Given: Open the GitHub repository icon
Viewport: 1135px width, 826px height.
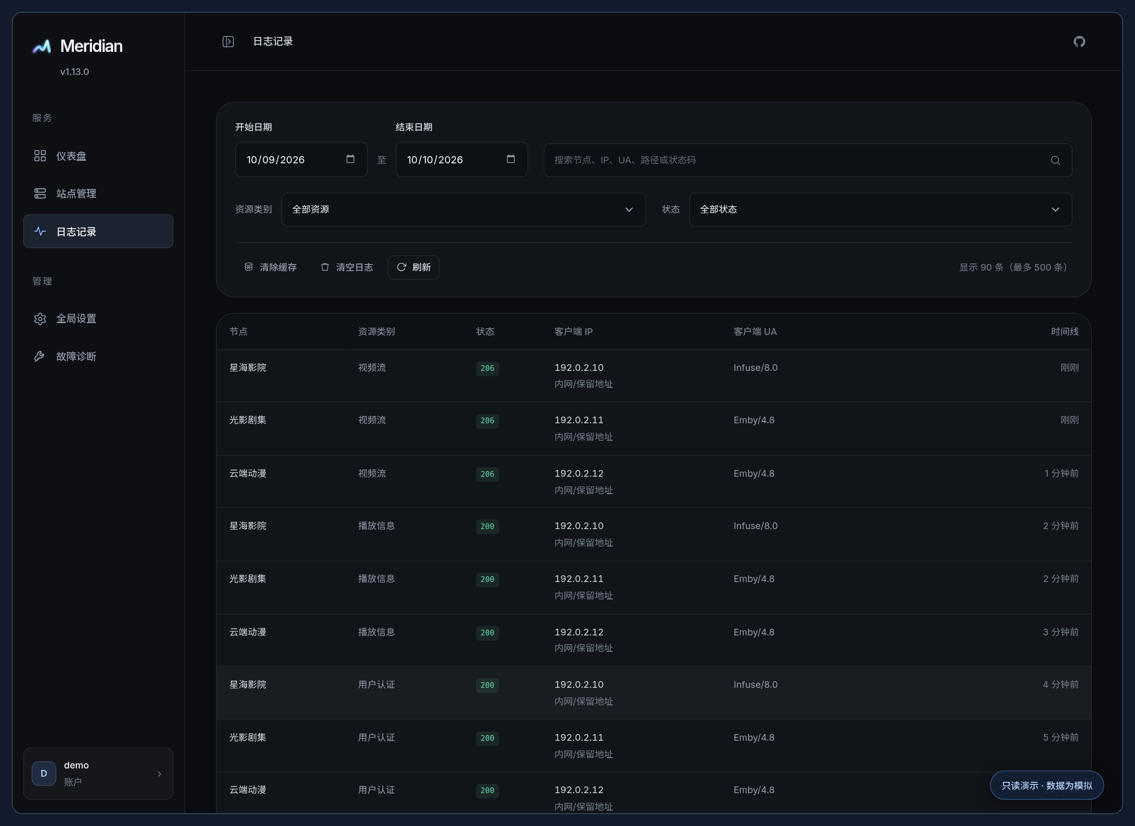Looking at the screenshot, I should point(1079,42).
